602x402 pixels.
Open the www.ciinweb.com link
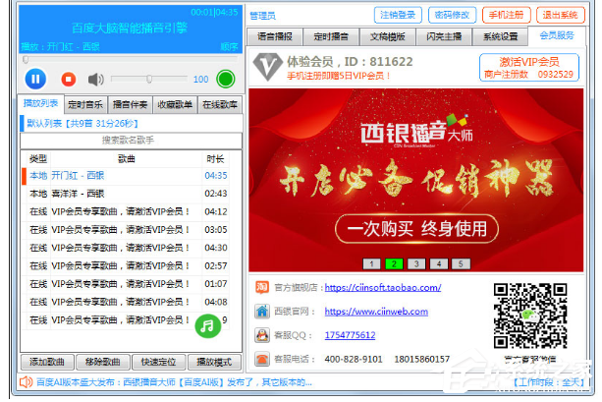376,312
